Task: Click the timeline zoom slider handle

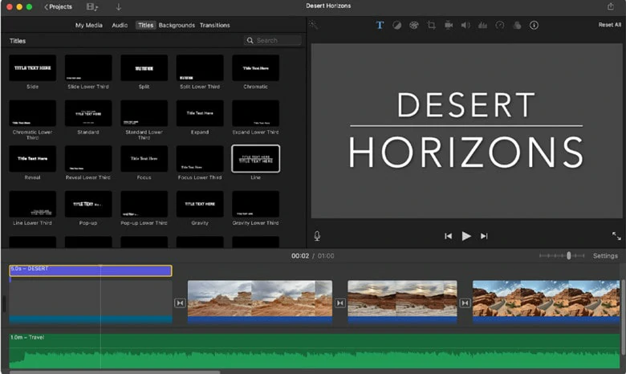Action: pyautogui.click(x=568, y=255)
